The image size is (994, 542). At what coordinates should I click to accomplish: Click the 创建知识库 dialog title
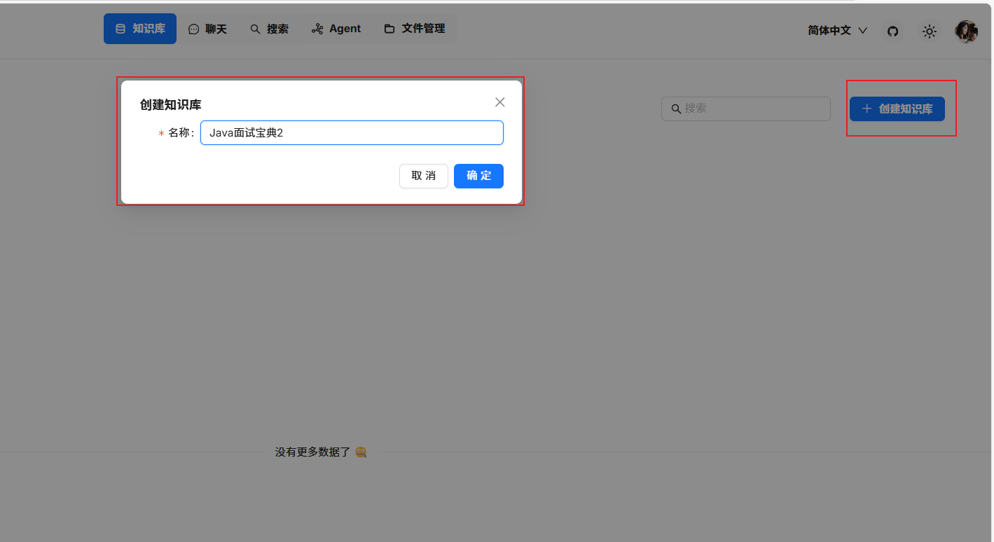tap(171, 105)
